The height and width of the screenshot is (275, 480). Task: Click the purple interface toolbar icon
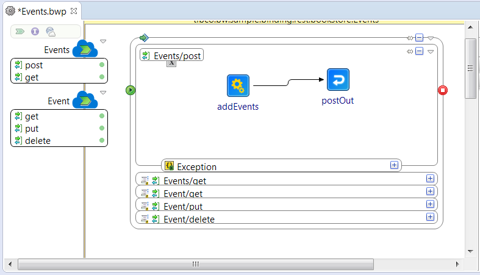(35, 31)
